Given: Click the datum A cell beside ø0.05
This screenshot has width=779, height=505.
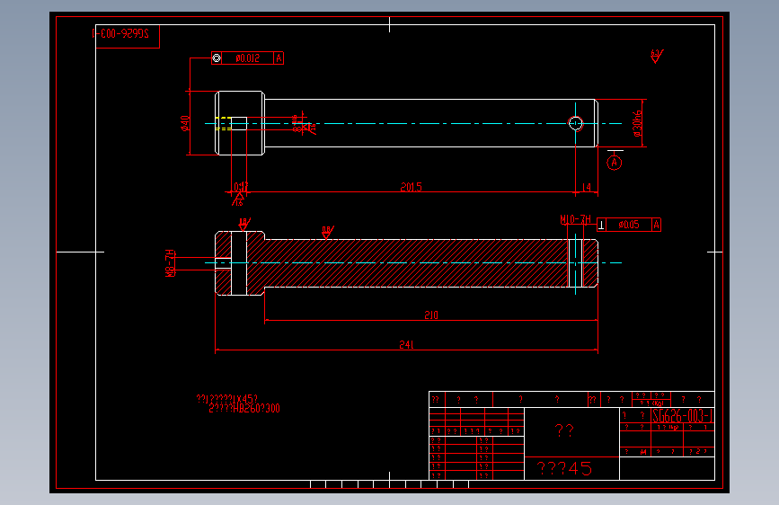Looking at the screenshot, I should click(656, 225).
